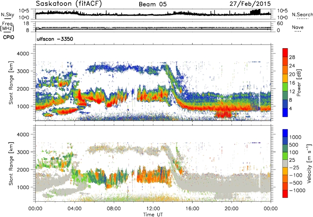Click the plot title 'Saskatoon (fitACF)'

[x=69, y=4]
